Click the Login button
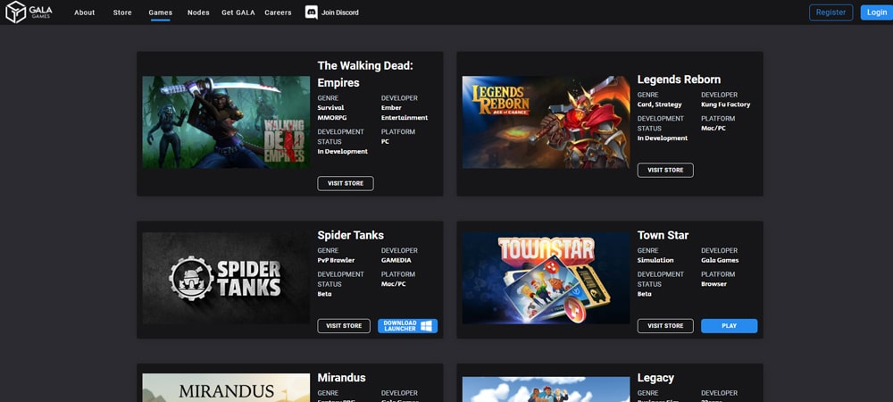Screen dimensions: 893x402 pos(877,13)
